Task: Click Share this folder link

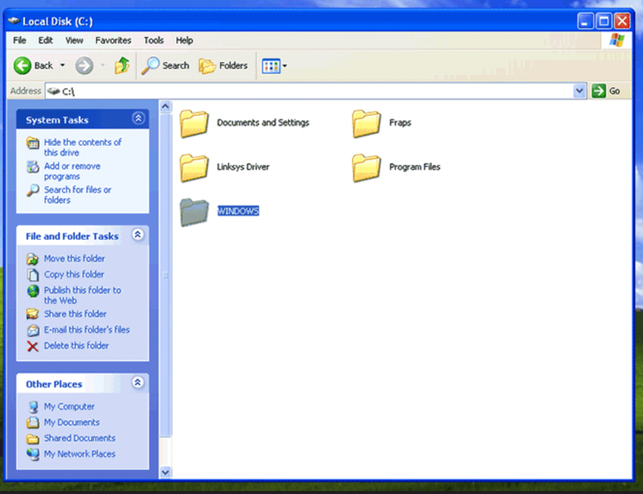Action: tap(75, 314)
